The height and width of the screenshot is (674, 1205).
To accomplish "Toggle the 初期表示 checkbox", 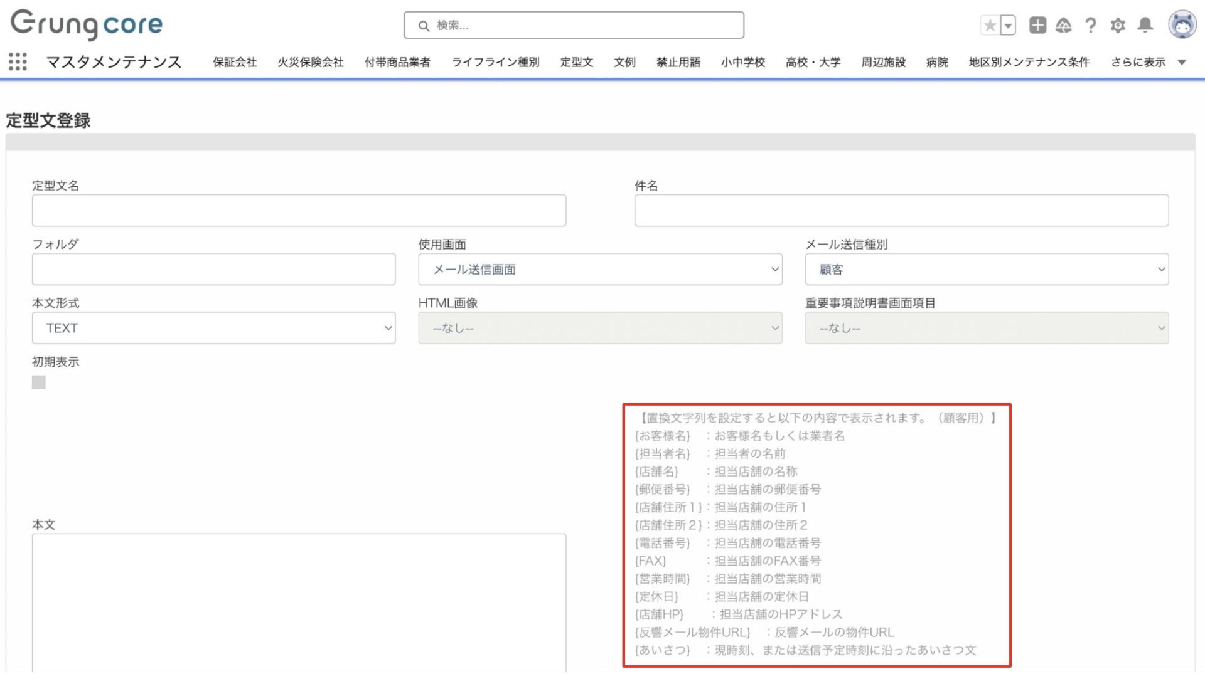I will pyautogui.click(x=39, y=382).
